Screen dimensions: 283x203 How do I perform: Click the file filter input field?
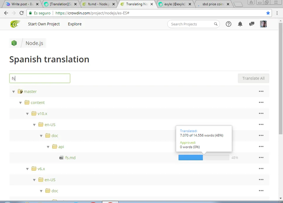40,78
